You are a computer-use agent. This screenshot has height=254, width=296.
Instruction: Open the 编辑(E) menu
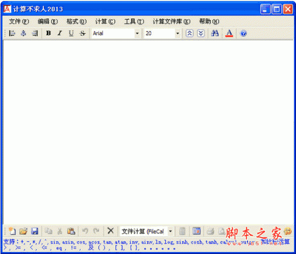pyautogui.click(x=48, y=21)
